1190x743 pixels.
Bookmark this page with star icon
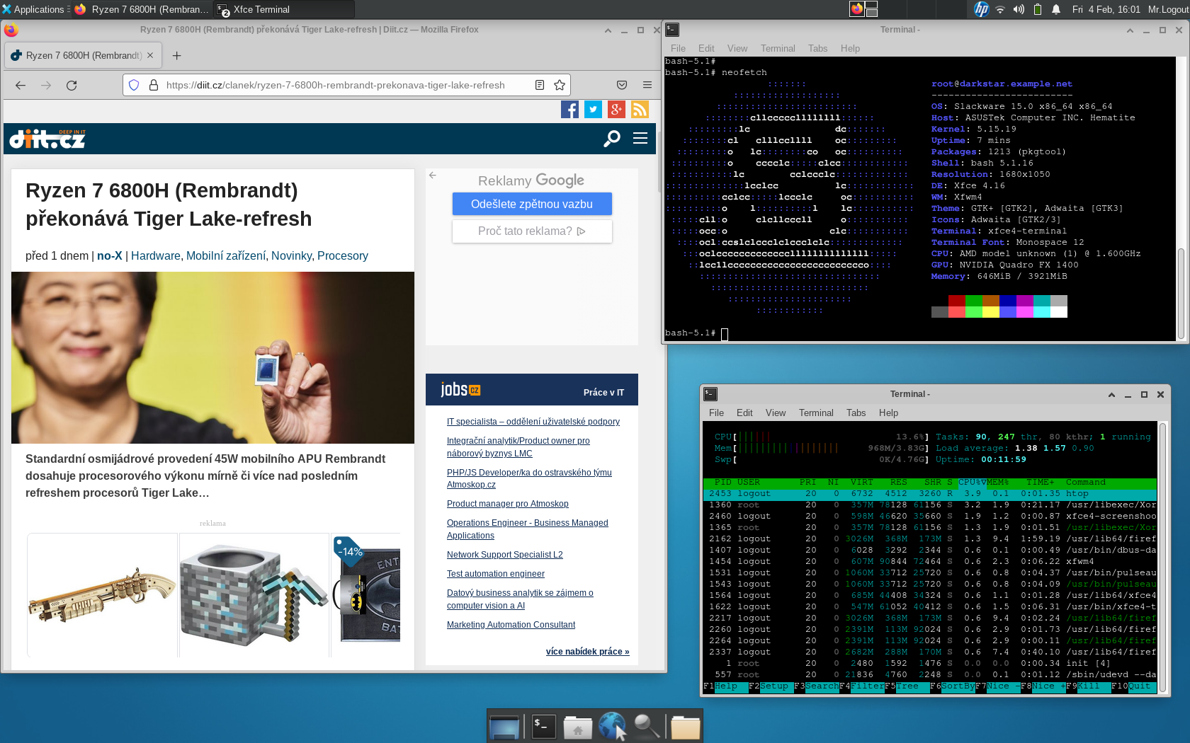coord(560,85)
